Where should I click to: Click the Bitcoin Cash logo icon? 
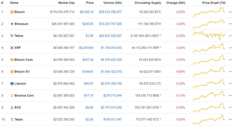(12, 60)
